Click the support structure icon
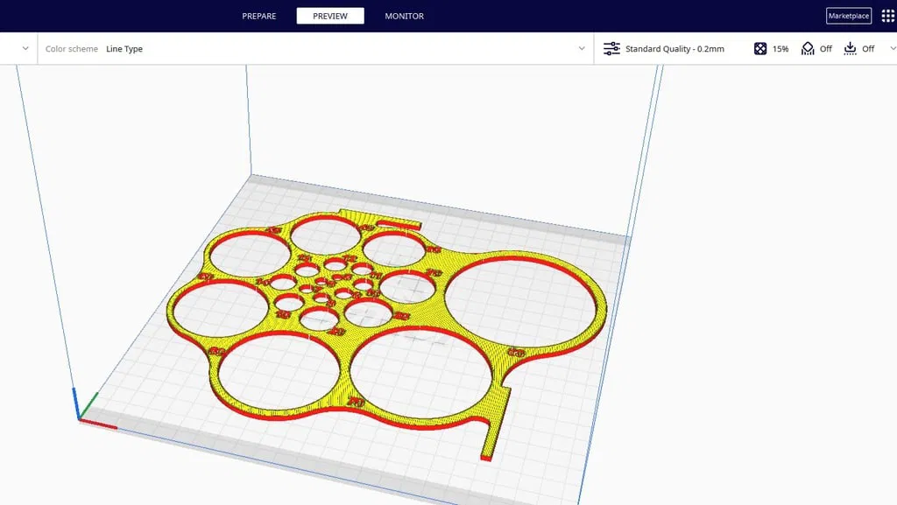 coord(807,48)
